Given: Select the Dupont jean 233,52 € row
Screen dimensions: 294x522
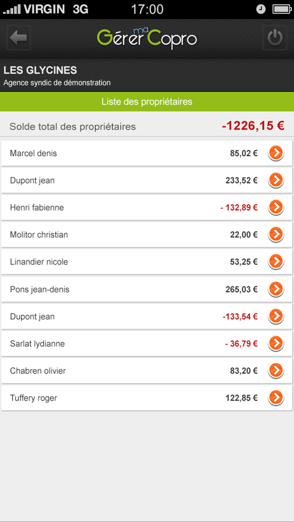Looking at the screenshot, I should (147, 180).
